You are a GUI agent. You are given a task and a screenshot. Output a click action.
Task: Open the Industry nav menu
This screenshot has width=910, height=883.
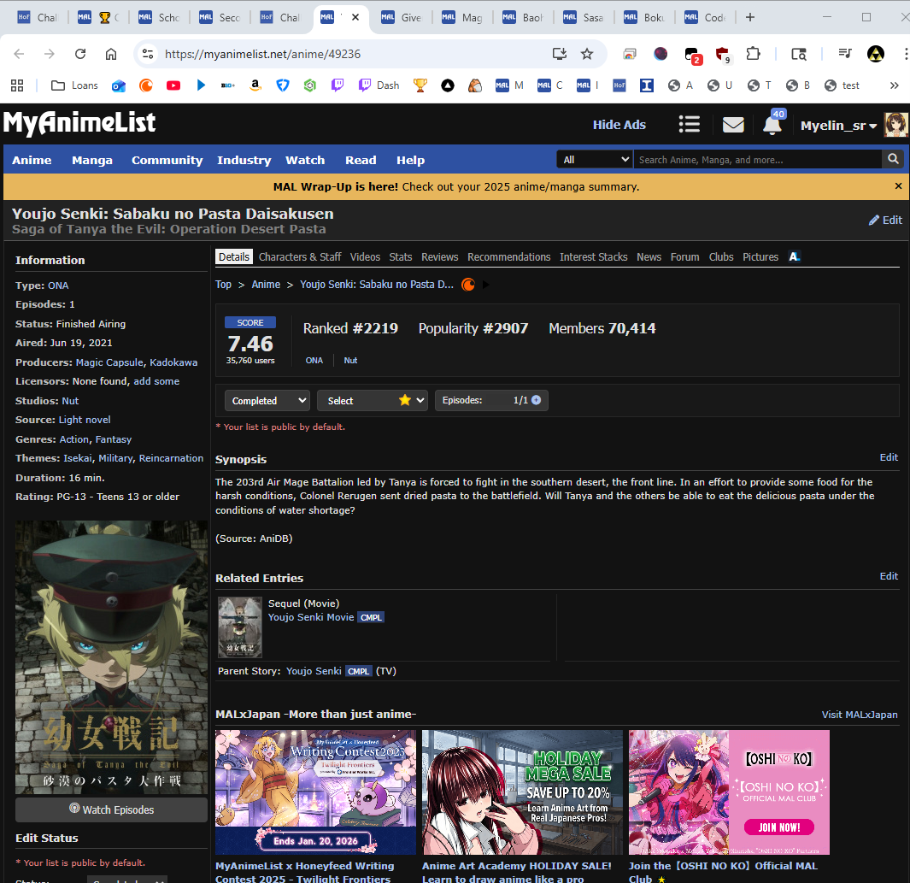coord(244,160)
